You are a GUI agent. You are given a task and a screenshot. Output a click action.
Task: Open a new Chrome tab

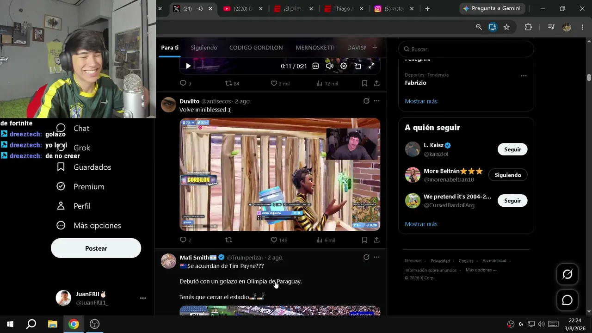click(427, 9)
